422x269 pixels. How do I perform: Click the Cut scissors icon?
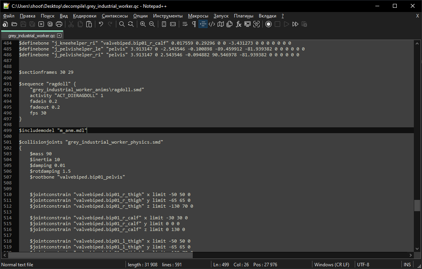[x=71, y=24]
